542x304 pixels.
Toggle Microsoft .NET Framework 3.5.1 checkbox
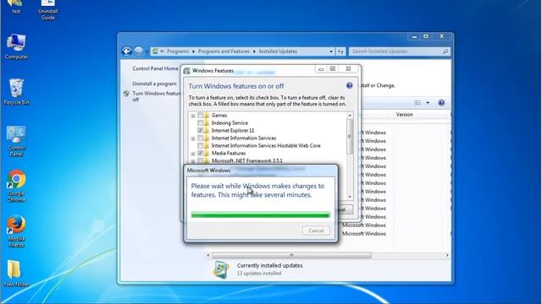tap(200, 160)
